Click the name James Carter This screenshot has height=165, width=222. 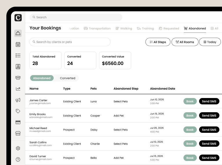click(38, 100)
